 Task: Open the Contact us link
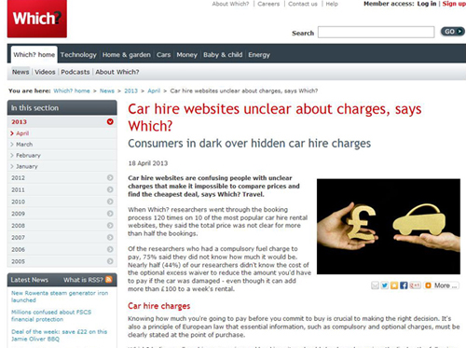[303, 4]
